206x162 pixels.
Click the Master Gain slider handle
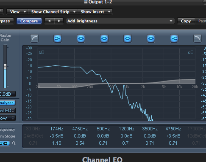click(5, 67)
